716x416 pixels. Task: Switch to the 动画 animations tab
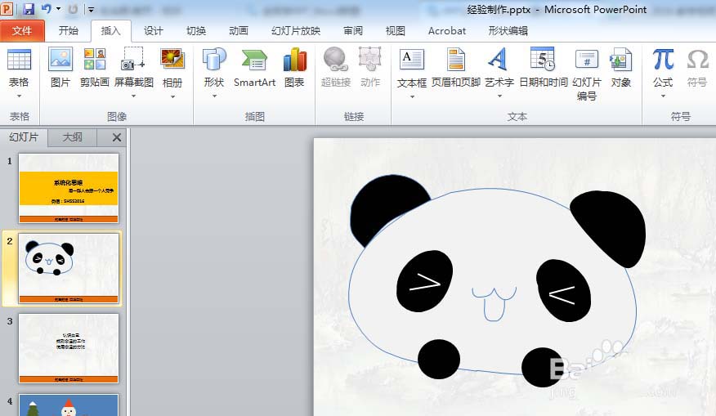click(239, 30)
